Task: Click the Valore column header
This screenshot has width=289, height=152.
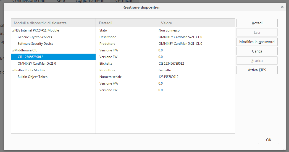Action: click(196, 23)
